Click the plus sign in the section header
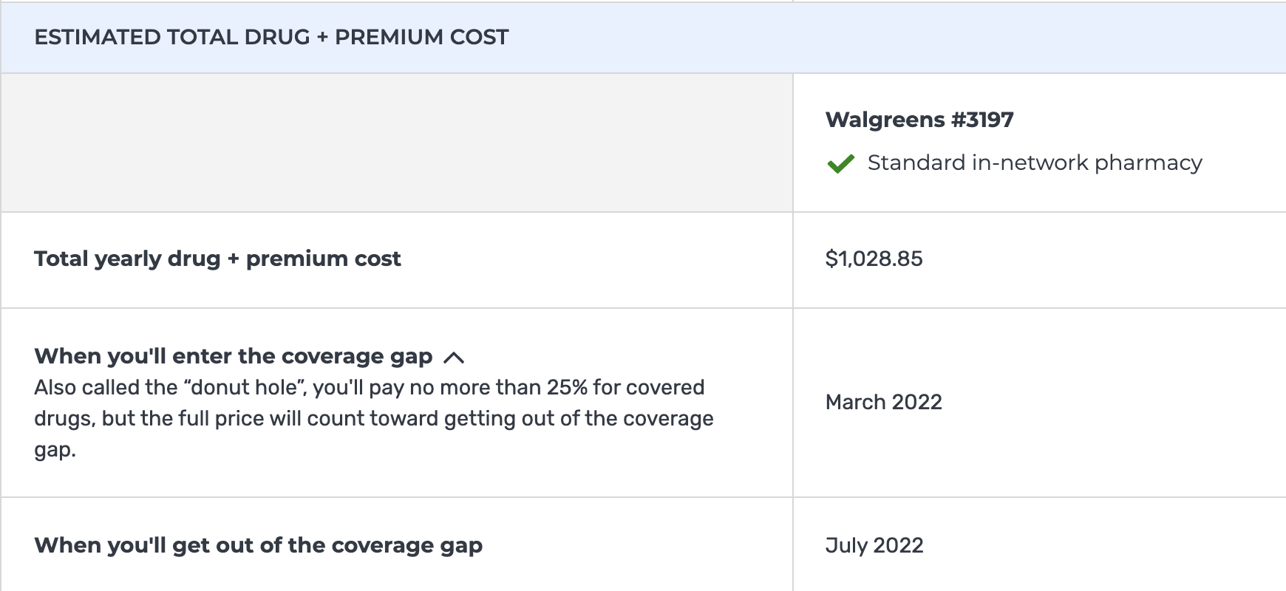This screenshot has width=1286, height=591. pos(322,37)
